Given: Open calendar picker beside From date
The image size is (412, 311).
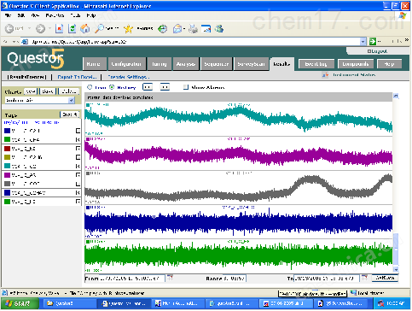Looking at the screenshot, I should pos(170,278).
